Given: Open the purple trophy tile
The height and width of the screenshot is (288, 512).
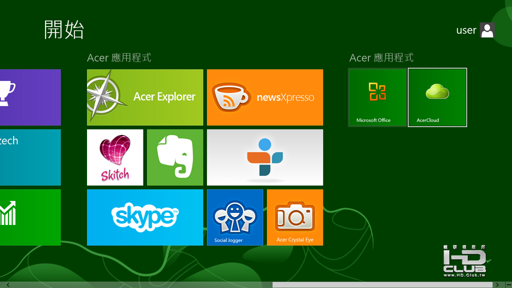Looking at the screenshot, I should (30, 97).
